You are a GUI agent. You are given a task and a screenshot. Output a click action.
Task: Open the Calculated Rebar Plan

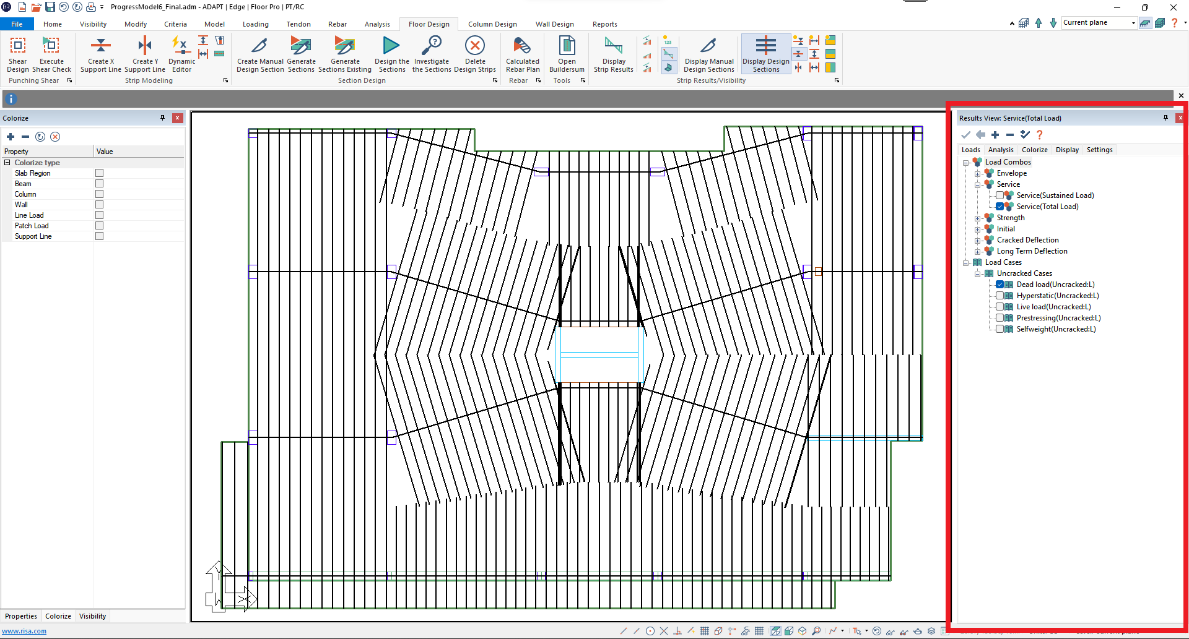[x=522, y=46]
